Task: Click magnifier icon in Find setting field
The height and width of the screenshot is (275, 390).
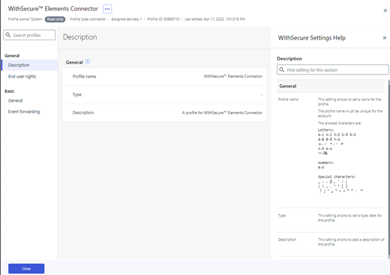Action: [x=282, y=70]
